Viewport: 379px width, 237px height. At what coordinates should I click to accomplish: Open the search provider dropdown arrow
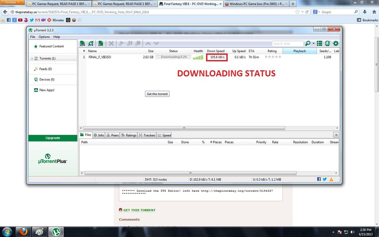pos(314,44)
